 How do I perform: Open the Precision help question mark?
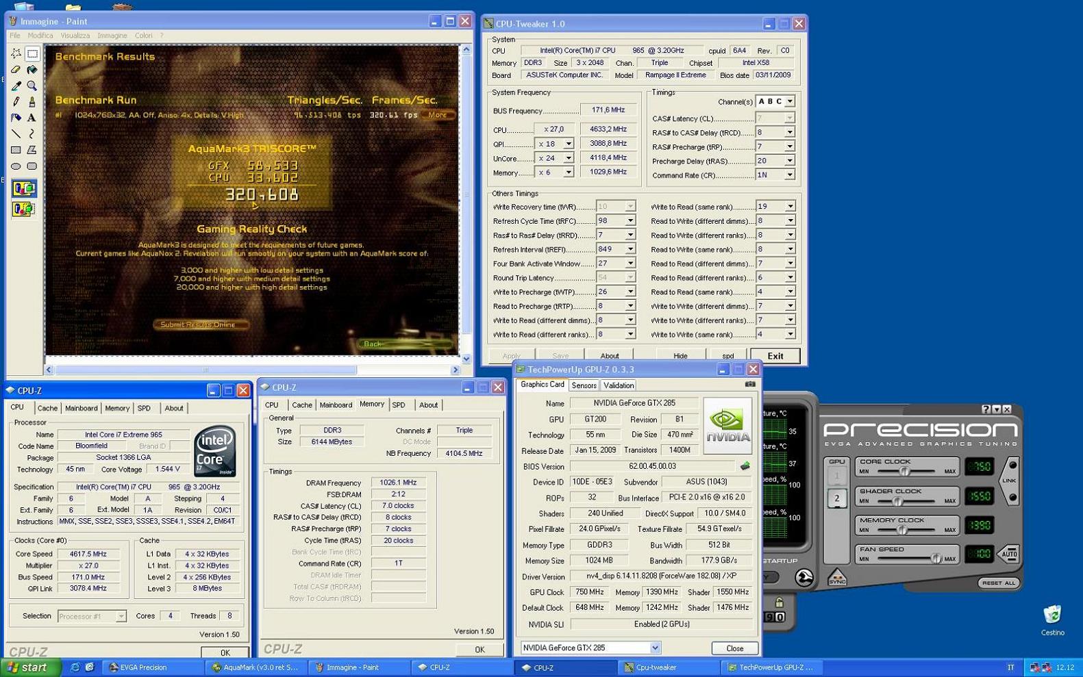point(986,409)
